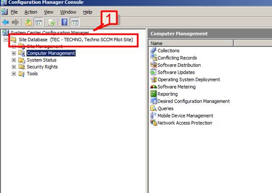Expand the Computer Management tree node
This screenshot has height=193, width=272.
click(14, 53)
